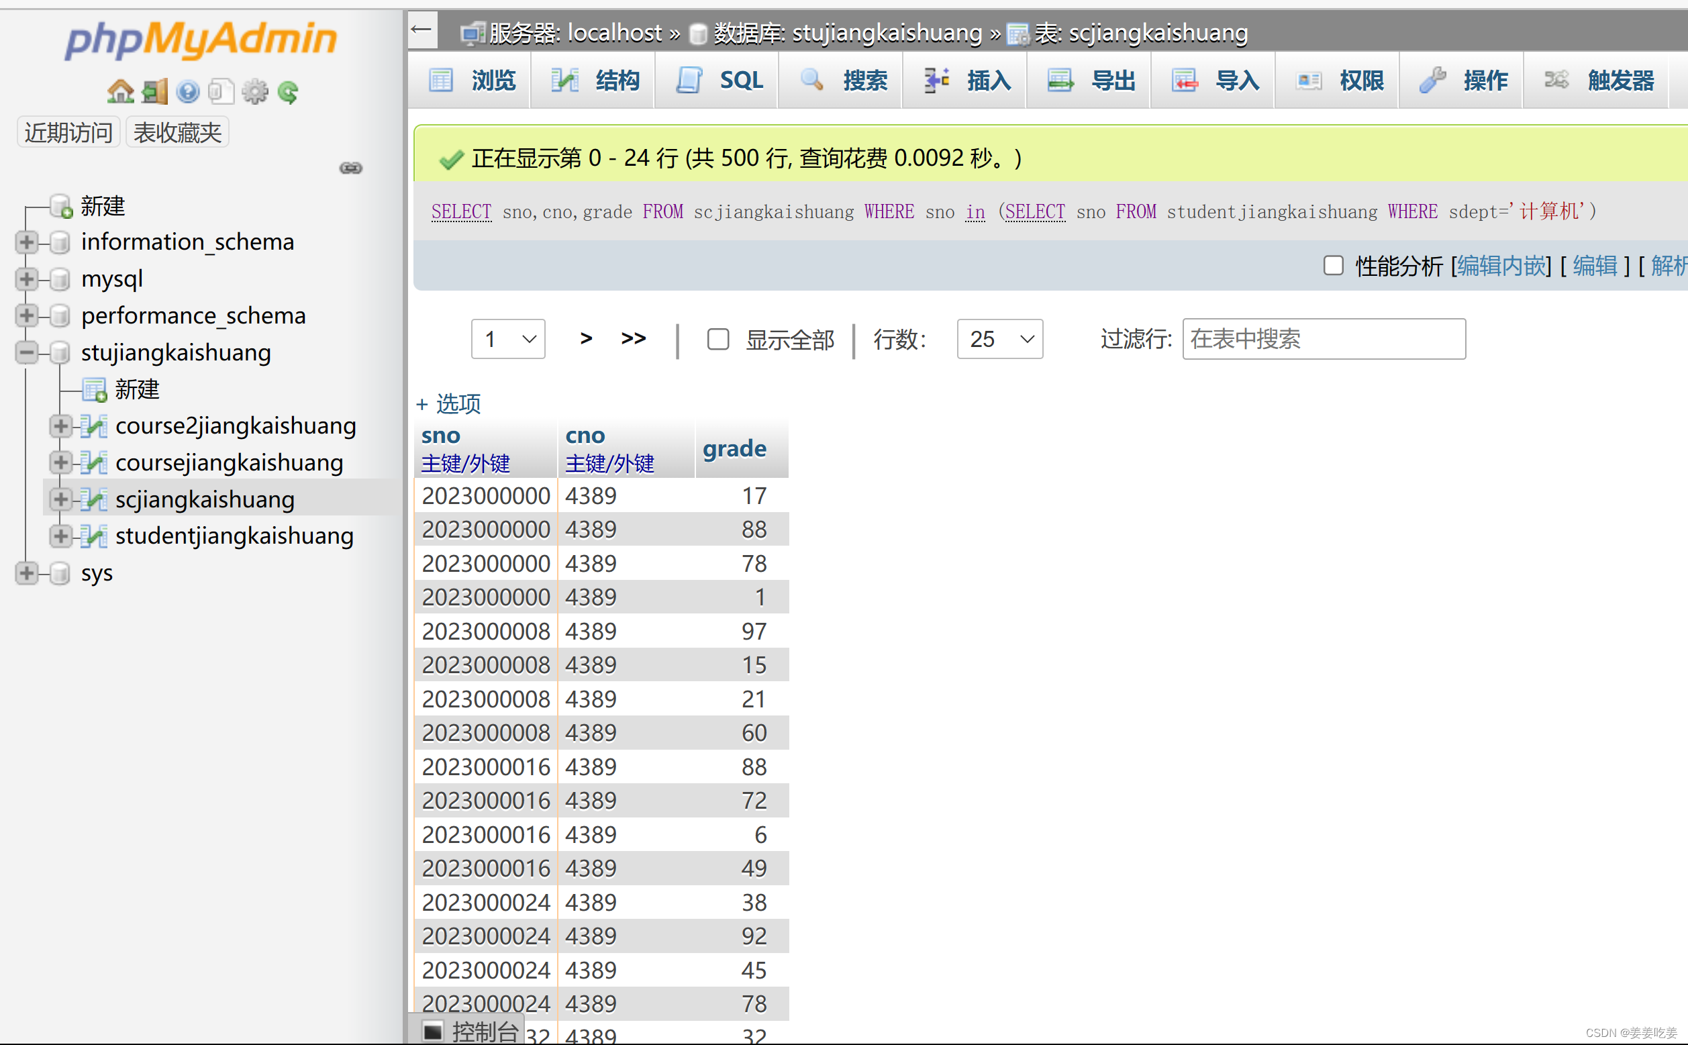Click the 表收藏夹 favorites button
Screen dimensions: 1688x1045
[x=177, y=132]
